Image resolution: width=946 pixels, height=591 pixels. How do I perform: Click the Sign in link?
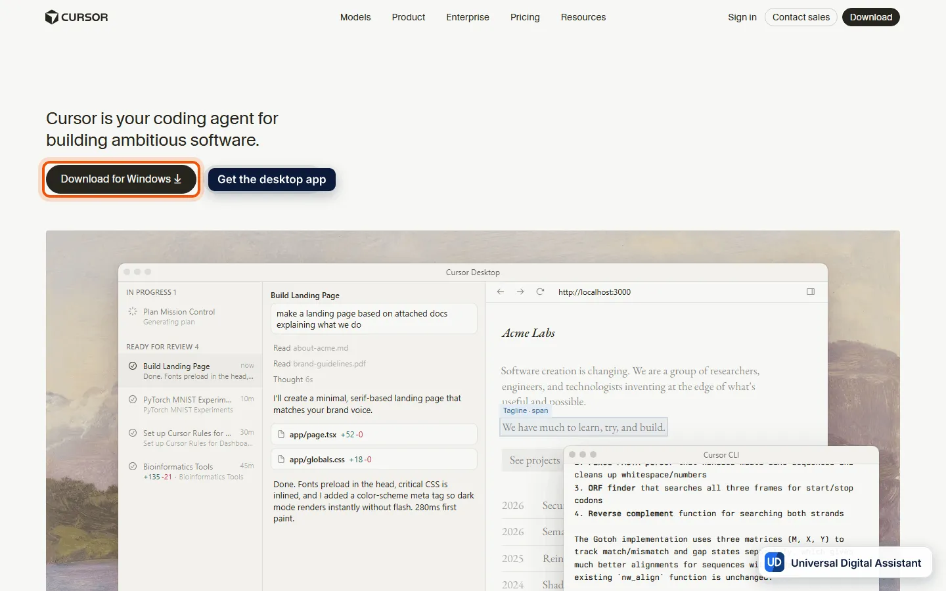coord(742,17)
